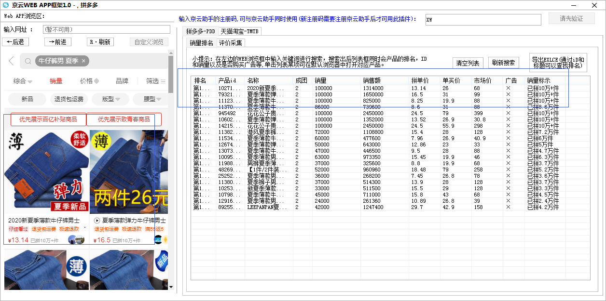Click the back arrow beside the search bar
The height and width of the screenshot is (301, 606).
click(11, 61)
